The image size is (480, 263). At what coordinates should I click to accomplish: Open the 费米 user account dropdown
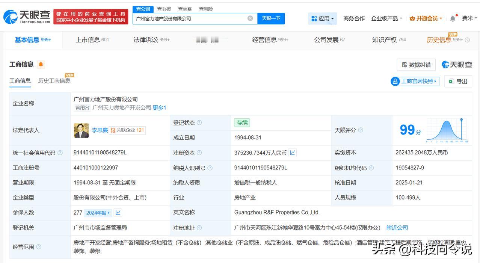(x=469, y=18)
